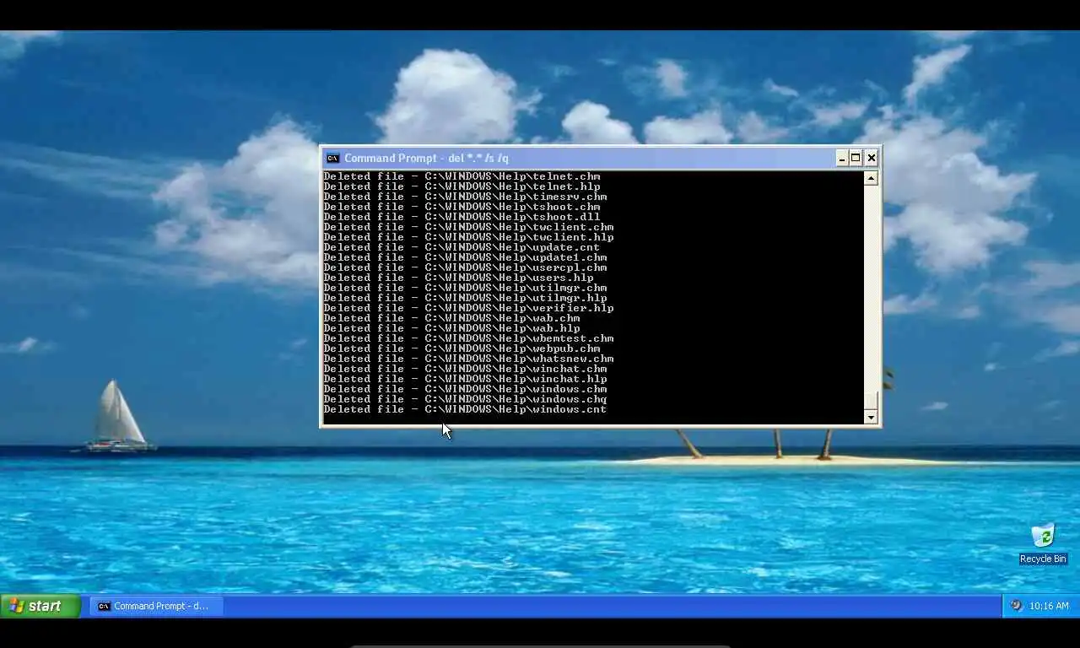This screenshot has height=648, width=1080.
Task: Open the Recycle Bin desktop icon
Action: coord(1043,543)
